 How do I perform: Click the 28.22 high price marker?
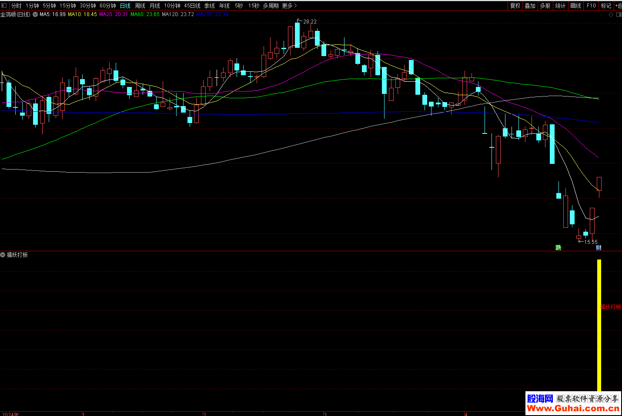coord(310,21)
